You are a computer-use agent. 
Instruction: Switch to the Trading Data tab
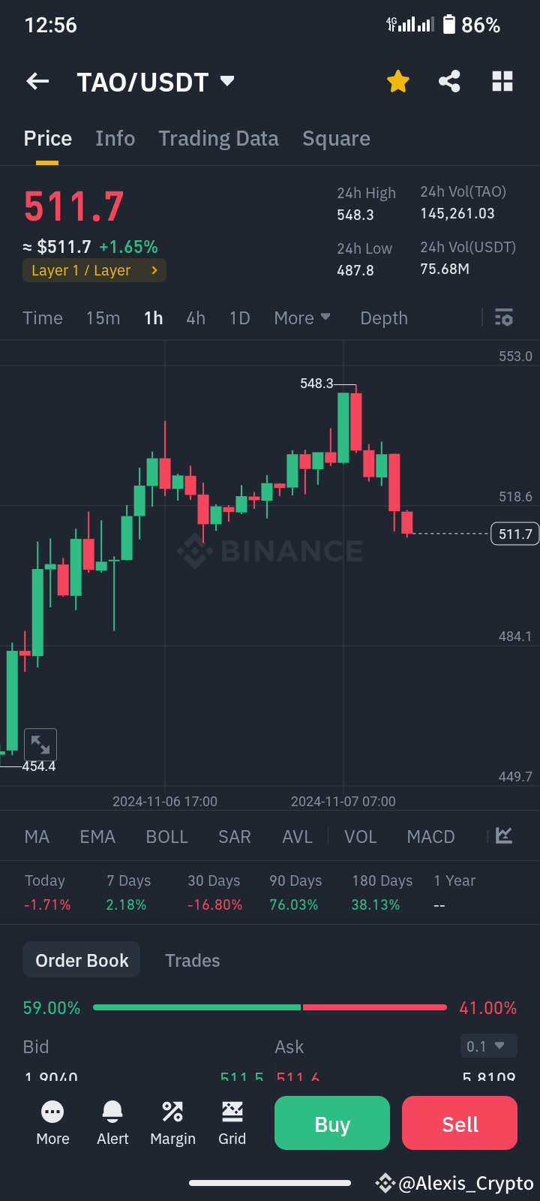click(218, 138)
